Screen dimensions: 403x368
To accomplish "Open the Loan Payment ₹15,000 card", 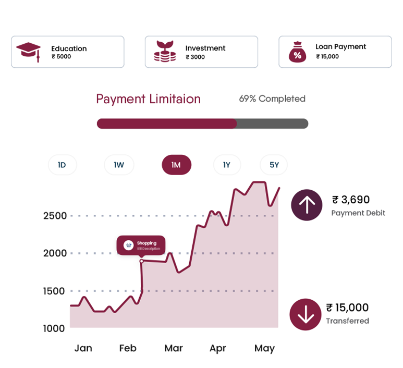I will click(335, 52).
